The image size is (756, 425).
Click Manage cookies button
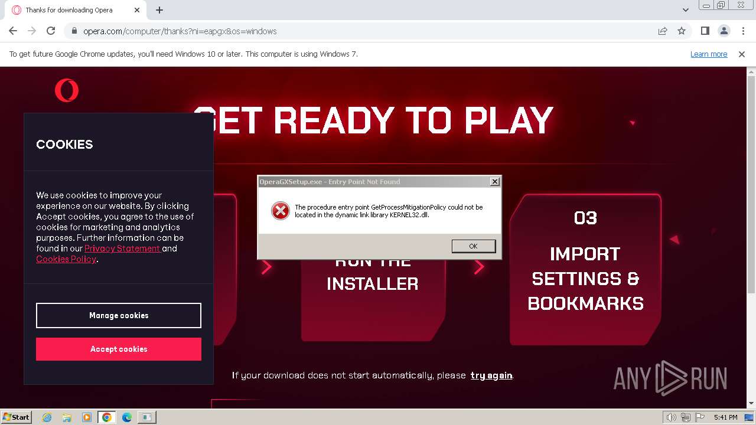click(119, 315)
